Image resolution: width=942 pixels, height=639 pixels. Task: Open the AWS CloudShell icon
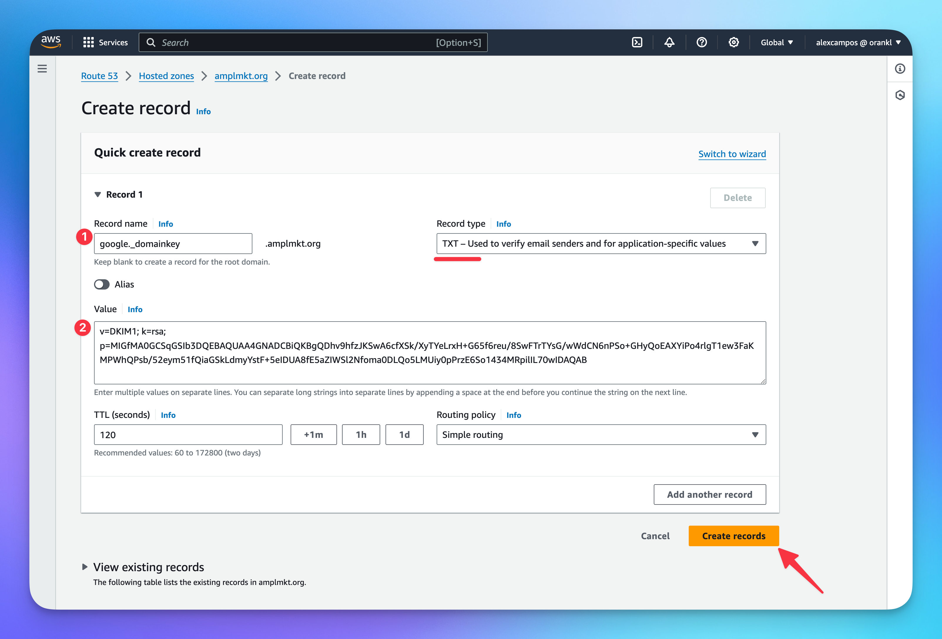tap(637, 43)
